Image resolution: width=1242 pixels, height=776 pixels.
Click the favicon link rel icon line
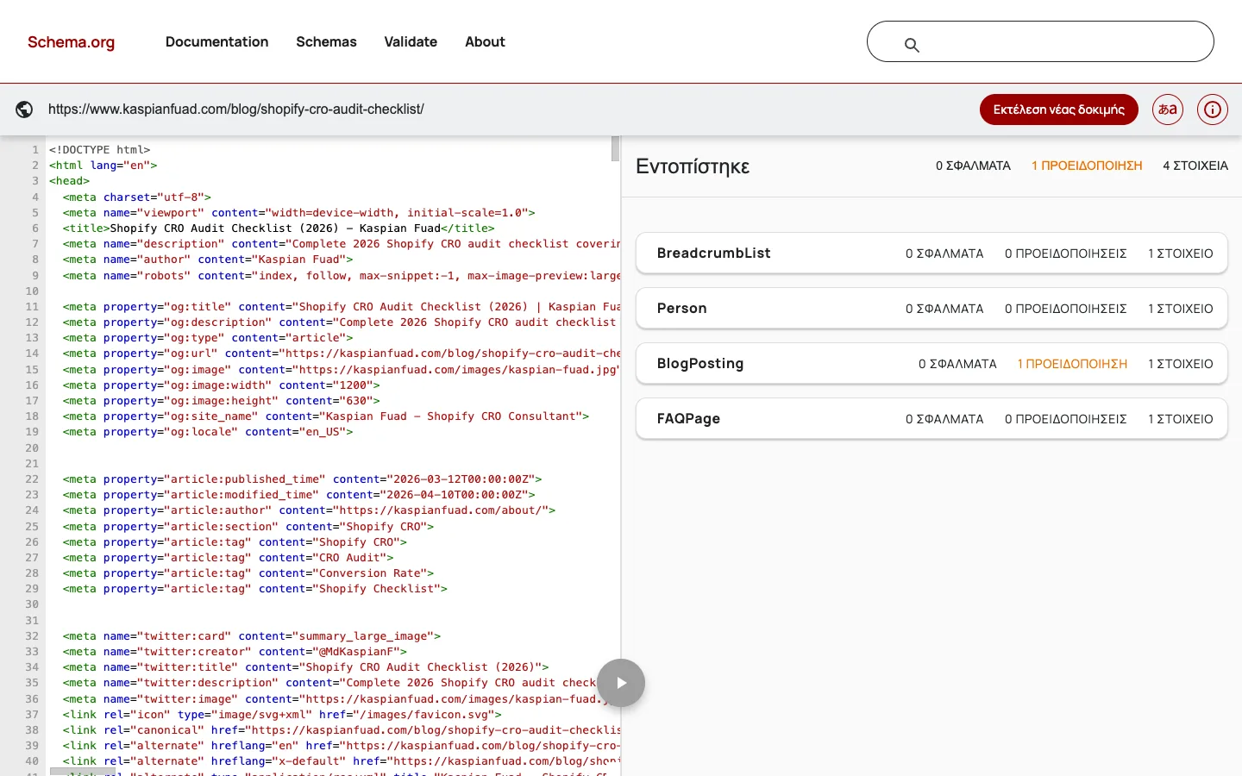282,715
